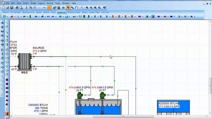Select the pointer arrow tool
This screenshot has width=212, height=119.
tap(68, 8)
